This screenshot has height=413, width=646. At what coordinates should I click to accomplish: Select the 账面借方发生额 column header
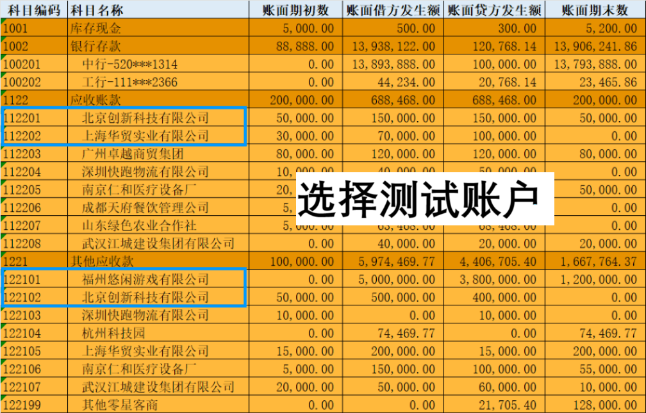point(393,10)
